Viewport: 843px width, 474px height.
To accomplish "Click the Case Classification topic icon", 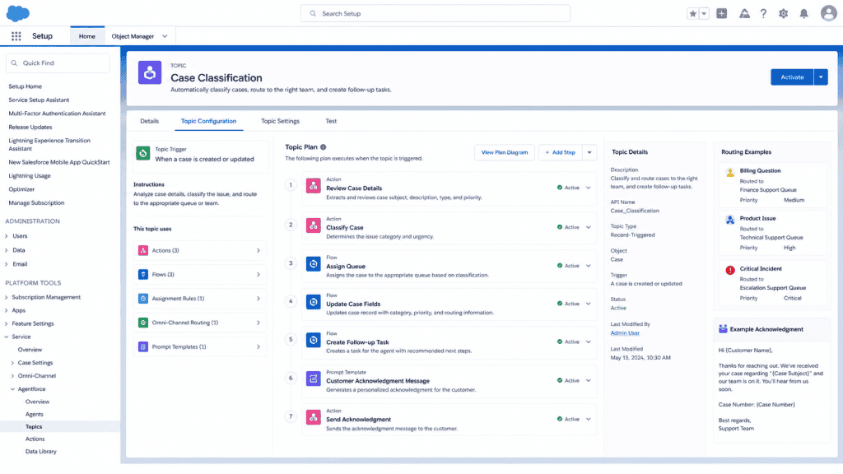I will pyautogui.click(x=150, y=72).
